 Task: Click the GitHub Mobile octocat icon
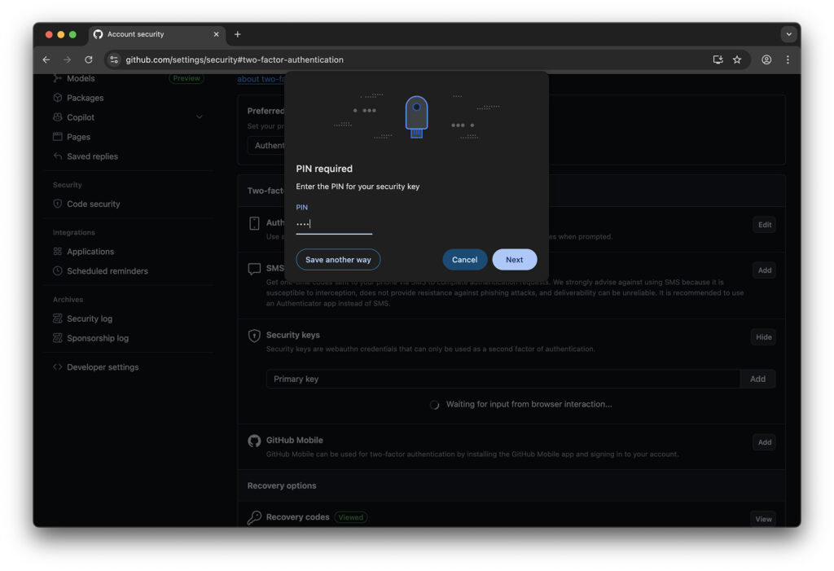(x=254, y=441)
